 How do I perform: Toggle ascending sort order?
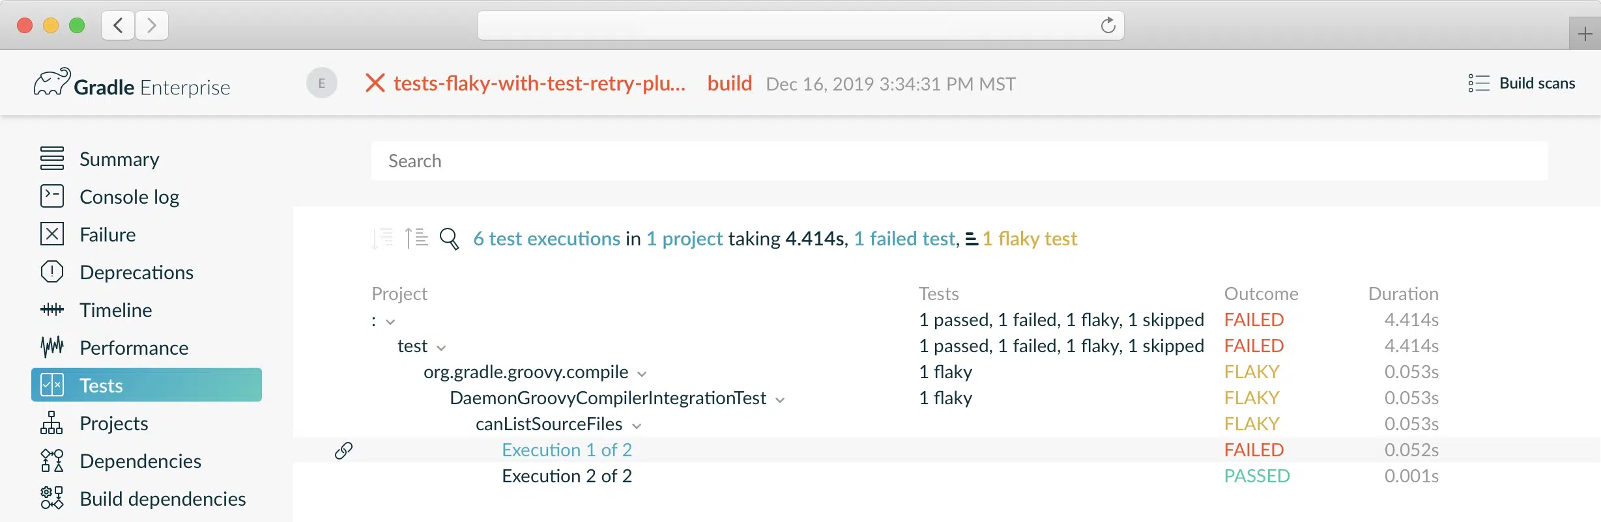pyautogui.click(x=417, y=238)
